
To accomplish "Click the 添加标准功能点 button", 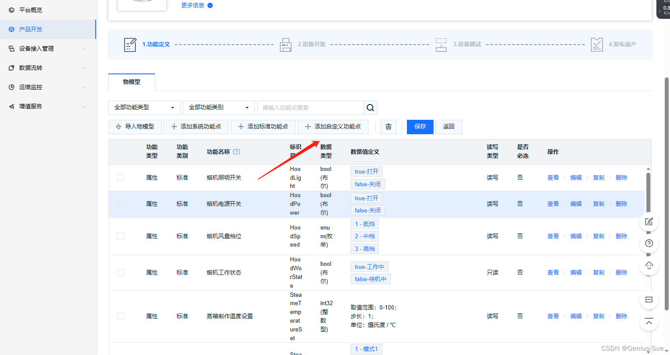I will point(263,127).
